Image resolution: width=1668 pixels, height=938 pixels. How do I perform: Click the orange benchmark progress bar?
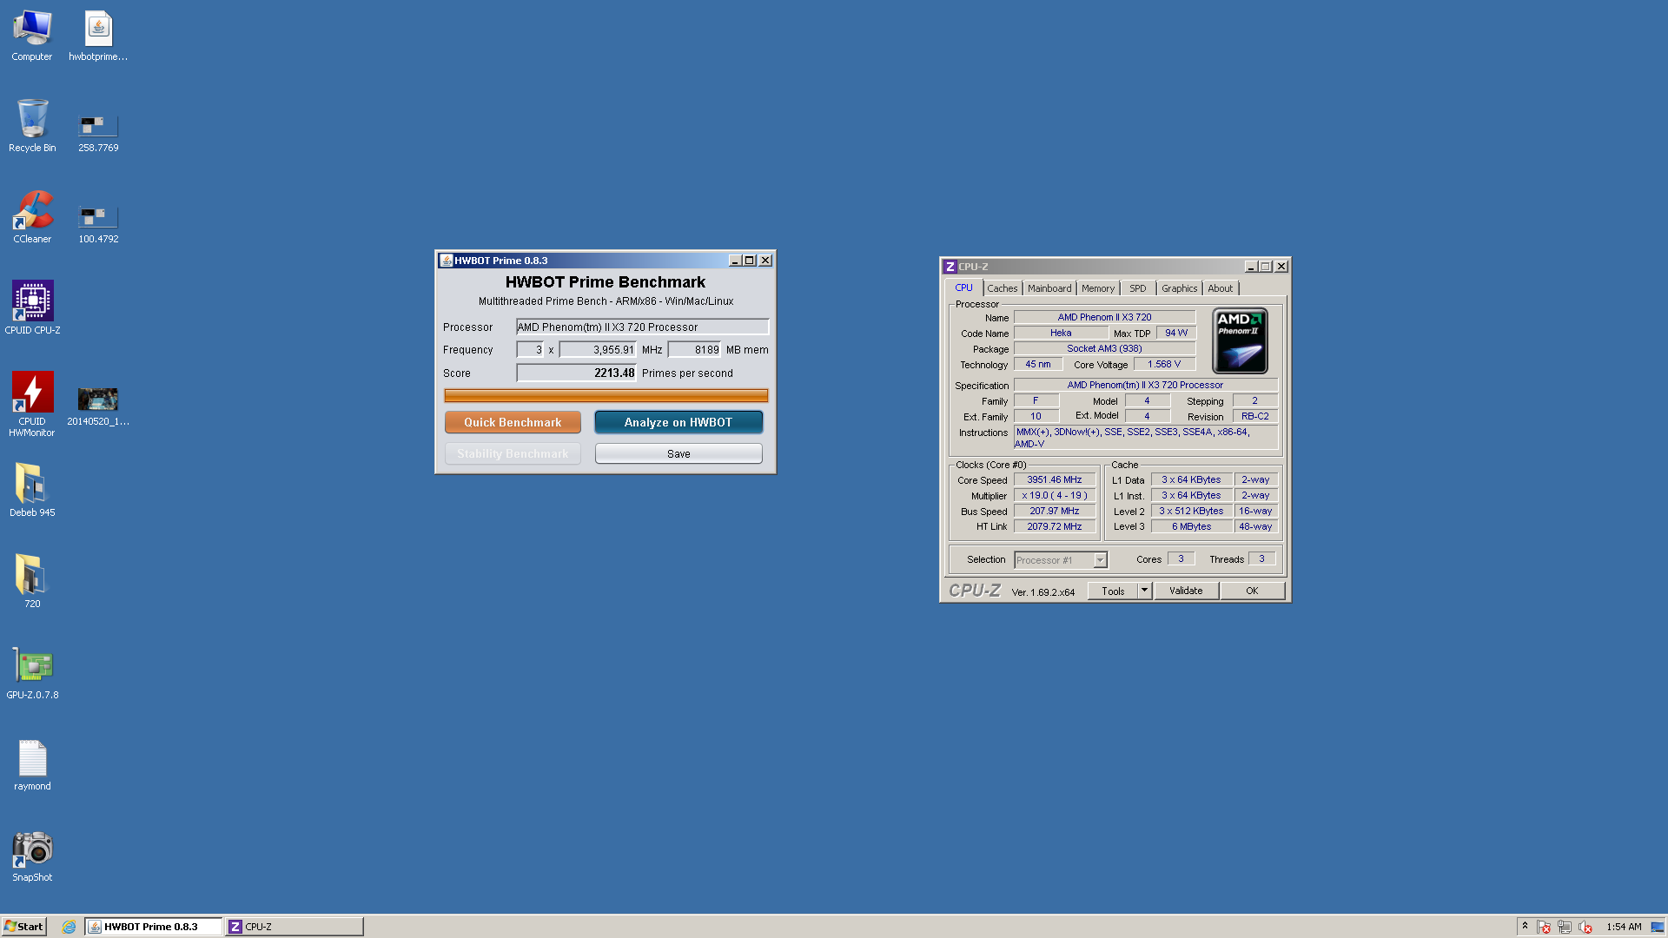606,396
